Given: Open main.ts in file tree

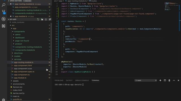Looking at the screenshot, I should click(x=16, y=96).
